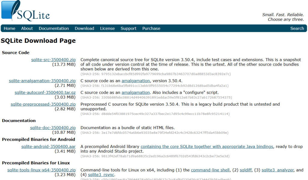Download sqlite-preprocessed-3500400.zip

click(43, 104)
